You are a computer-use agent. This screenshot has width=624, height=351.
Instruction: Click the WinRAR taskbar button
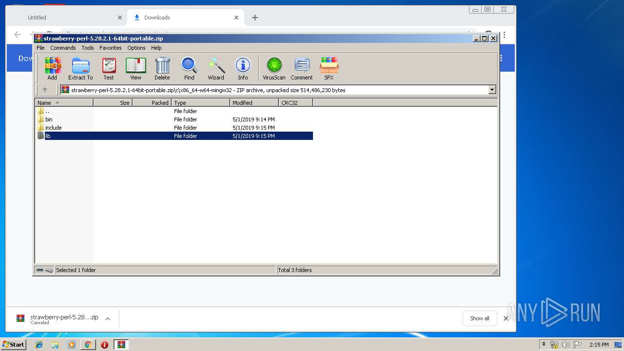pos(121,345)
